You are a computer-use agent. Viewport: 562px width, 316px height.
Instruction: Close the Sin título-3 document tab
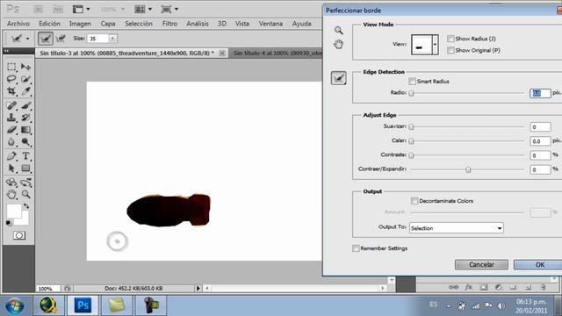pyautogui.click(x=222, y=53)
